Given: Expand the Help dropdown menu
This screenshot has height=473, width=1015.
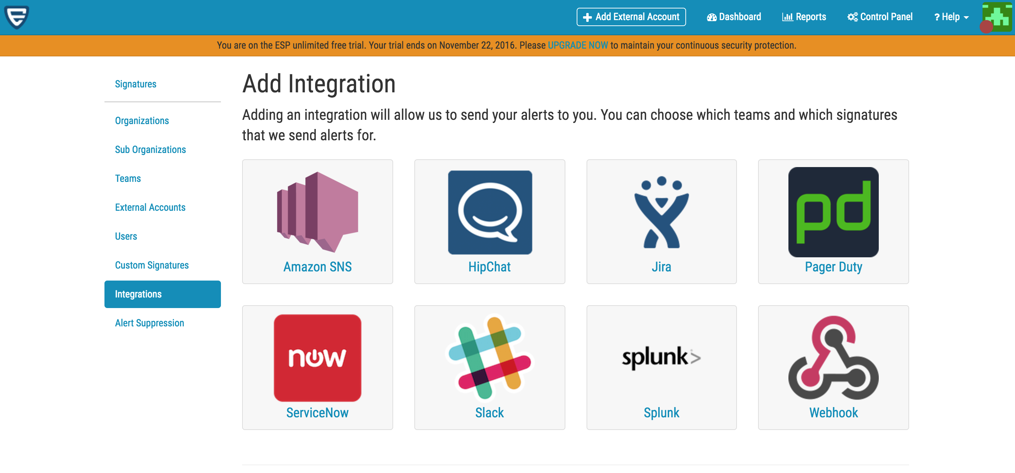Looking at the screenshot, I should [951, 17].
